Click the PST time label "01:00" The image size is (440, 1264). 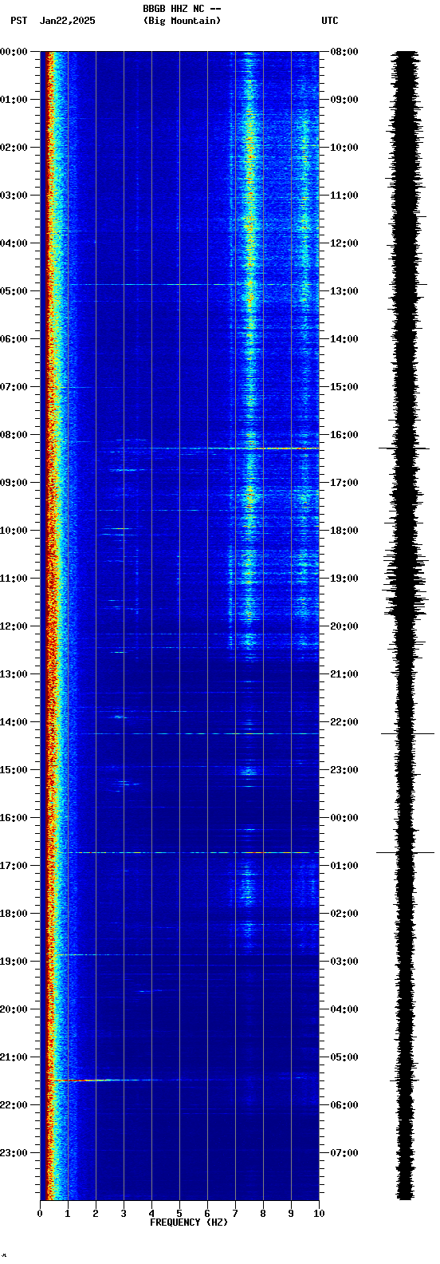[14, 100]
